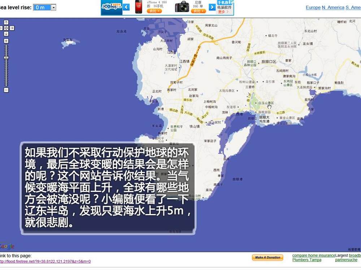This screenshot has height=271, width=361.
Task: Open the N. America region link
Action: click(333, 8)
